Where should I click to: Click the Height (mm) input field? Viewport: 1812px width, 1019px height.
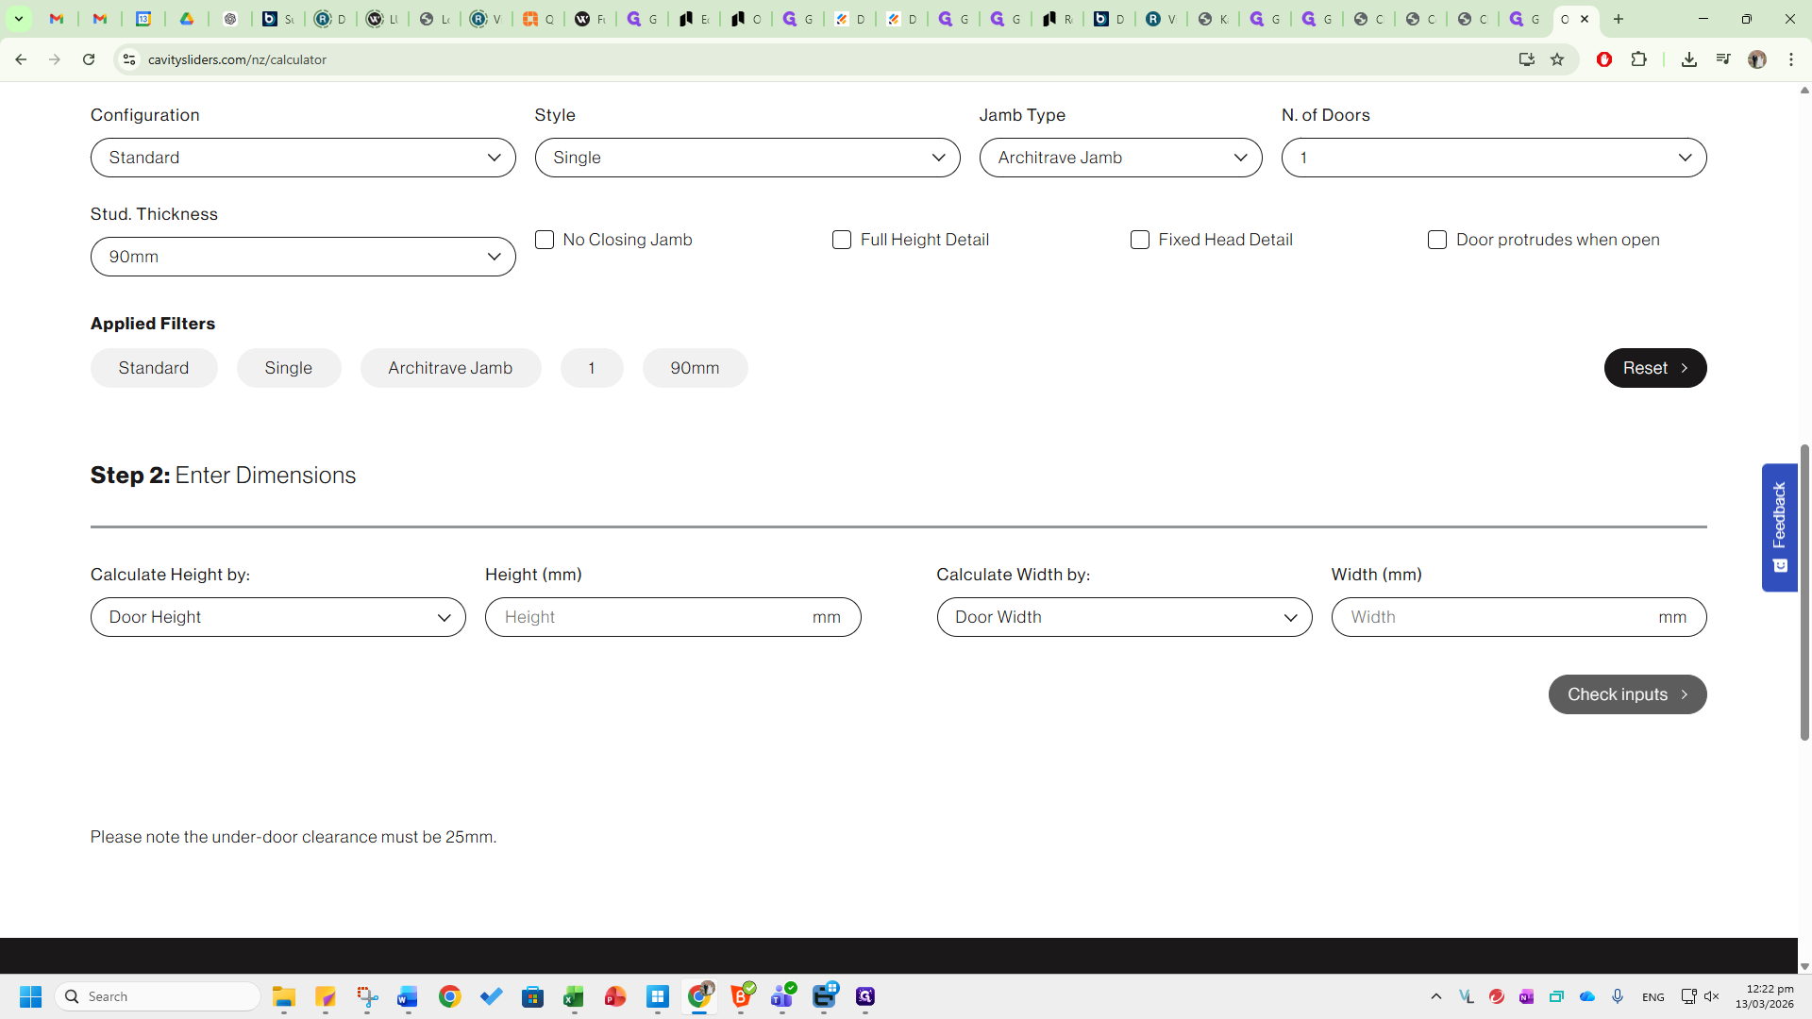(651, 617)
